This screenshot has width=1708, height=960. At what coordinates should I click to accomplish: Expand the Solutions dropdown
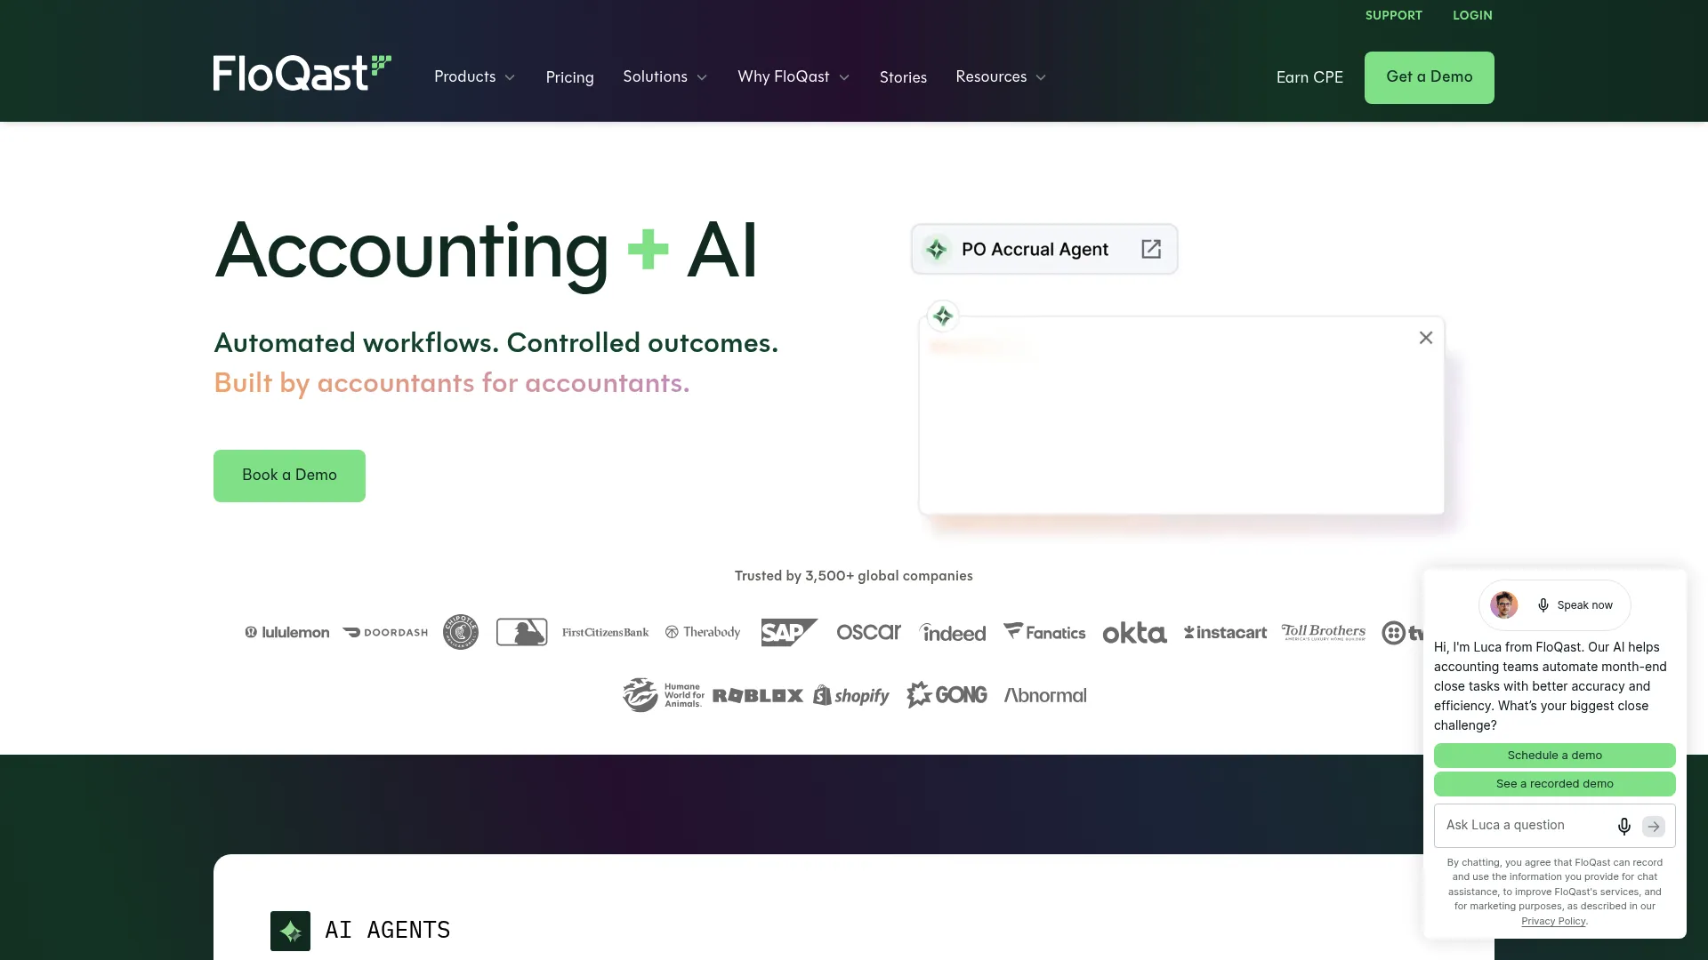click(x=665, y=77)
